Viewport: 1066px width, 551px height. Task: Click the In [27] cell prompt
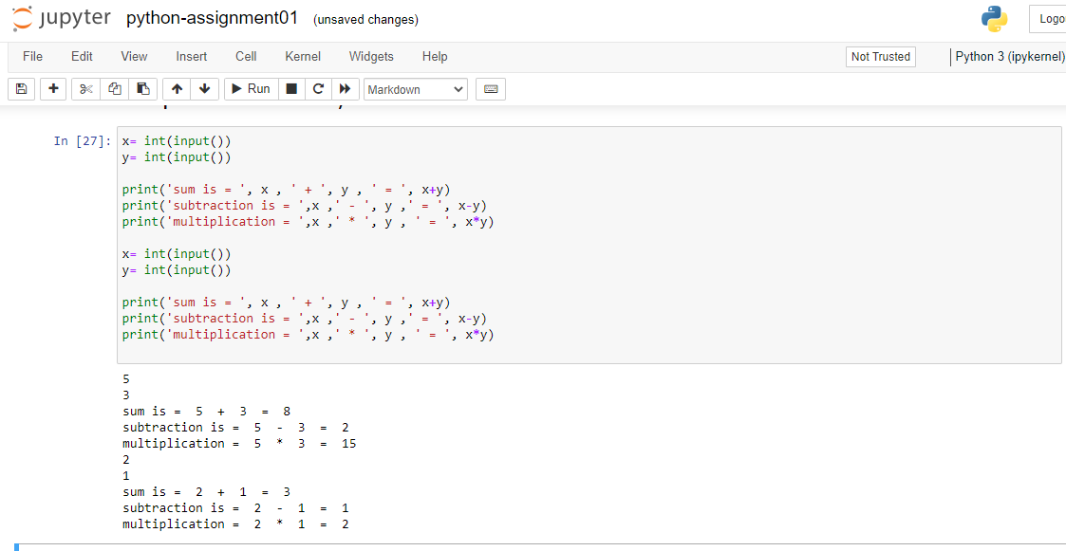pos(83,141)
